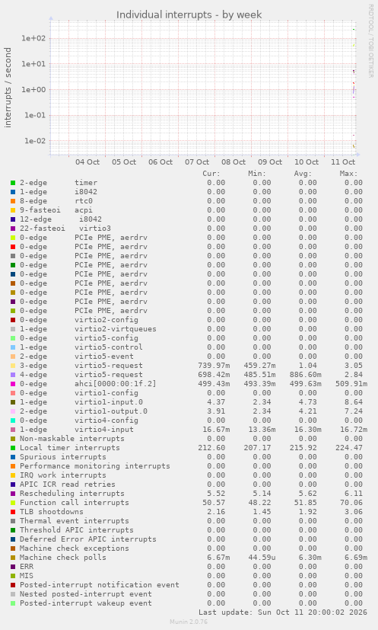Screen dimensions: 378x630
Task: Click the Performance monitoring interrupts label
Action: [x=95, y=466]
